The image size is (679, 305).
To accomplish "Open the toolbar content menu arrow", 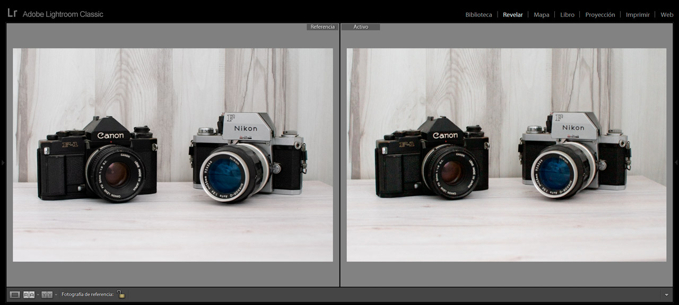I will [666, 294].
